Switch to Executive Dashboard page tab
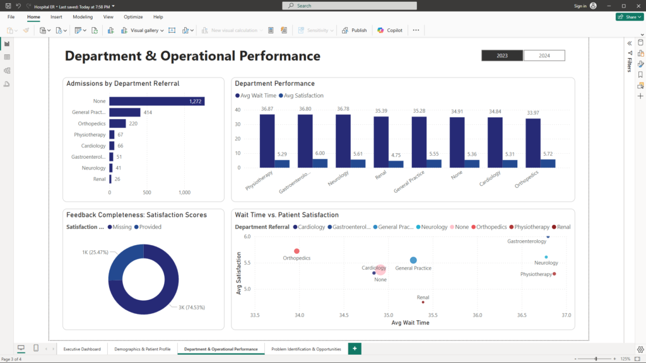The width and height of the screenshot is (646, 363). [x=82, y=349]
